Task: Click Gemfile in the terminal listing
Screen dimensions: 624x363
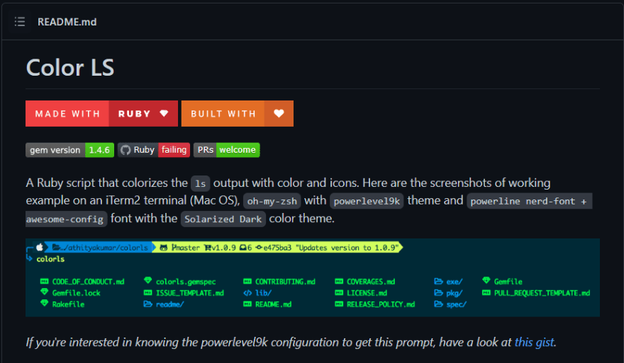Action: click(x=508, y=282)
